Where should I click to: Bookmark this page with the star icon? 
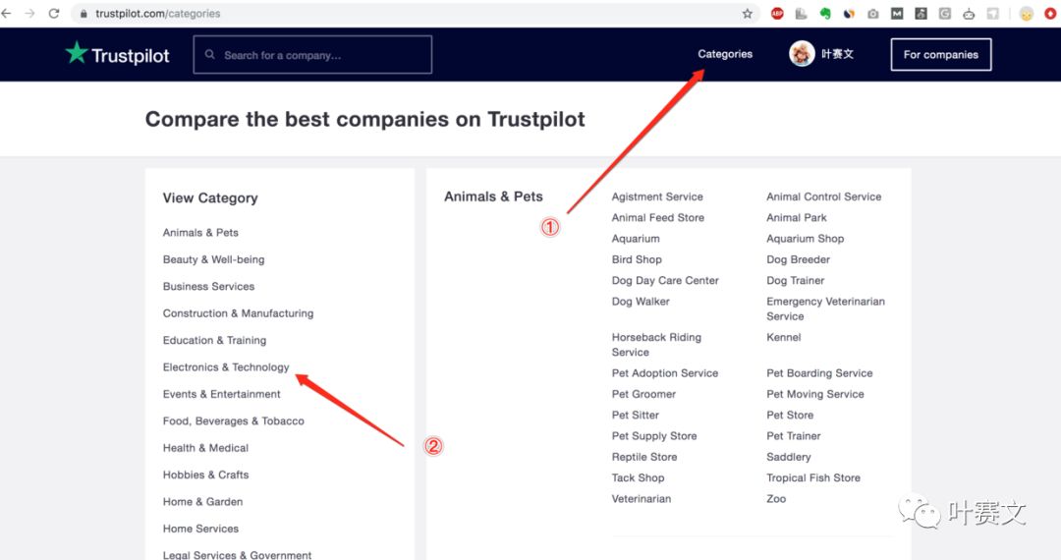coord(747,14)
